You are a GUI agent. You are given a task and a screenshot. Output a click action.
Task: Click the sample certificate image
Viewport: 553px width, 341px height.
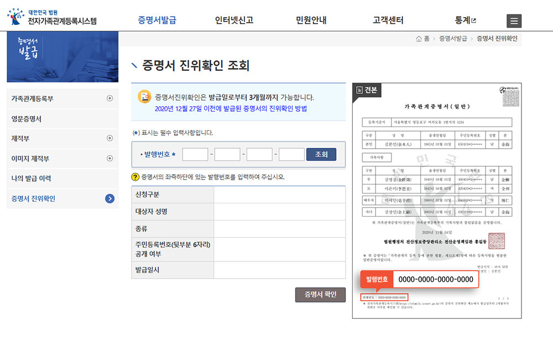tap(436, 201)
